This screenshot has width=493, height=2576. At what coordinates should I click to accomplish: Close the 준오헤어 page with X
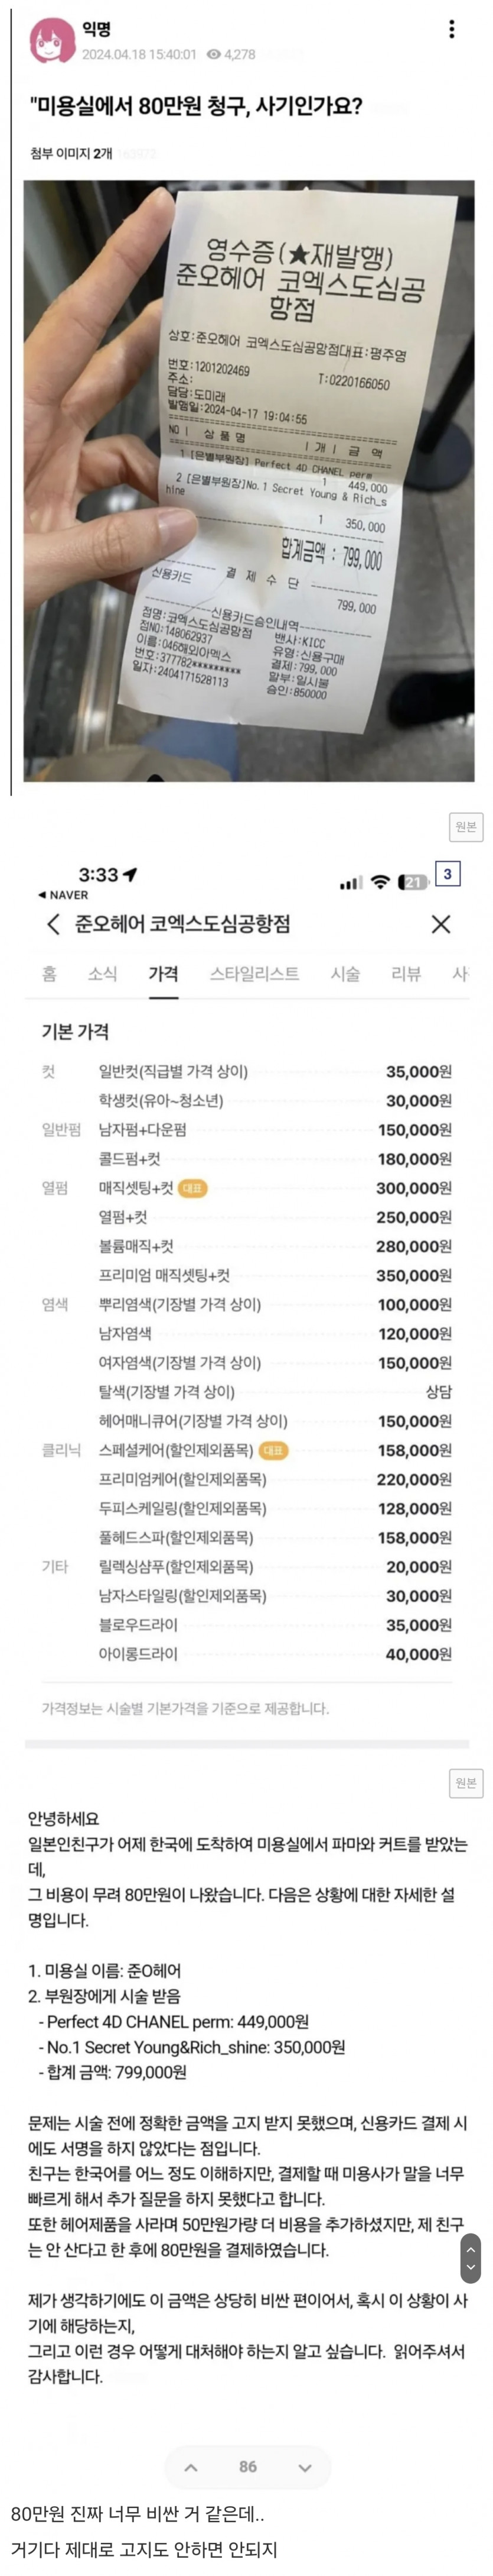pos(440,924)
